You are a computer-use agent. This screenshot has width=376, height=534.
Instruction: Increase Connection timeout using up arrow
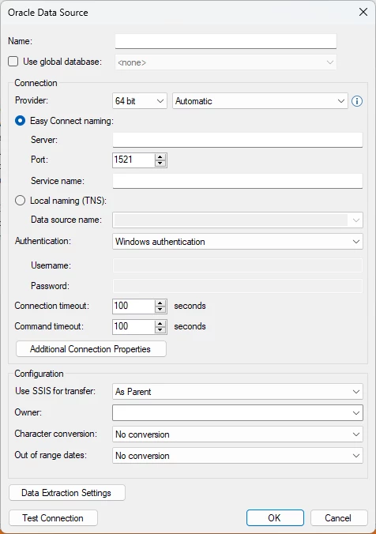[x=160, y=303]
